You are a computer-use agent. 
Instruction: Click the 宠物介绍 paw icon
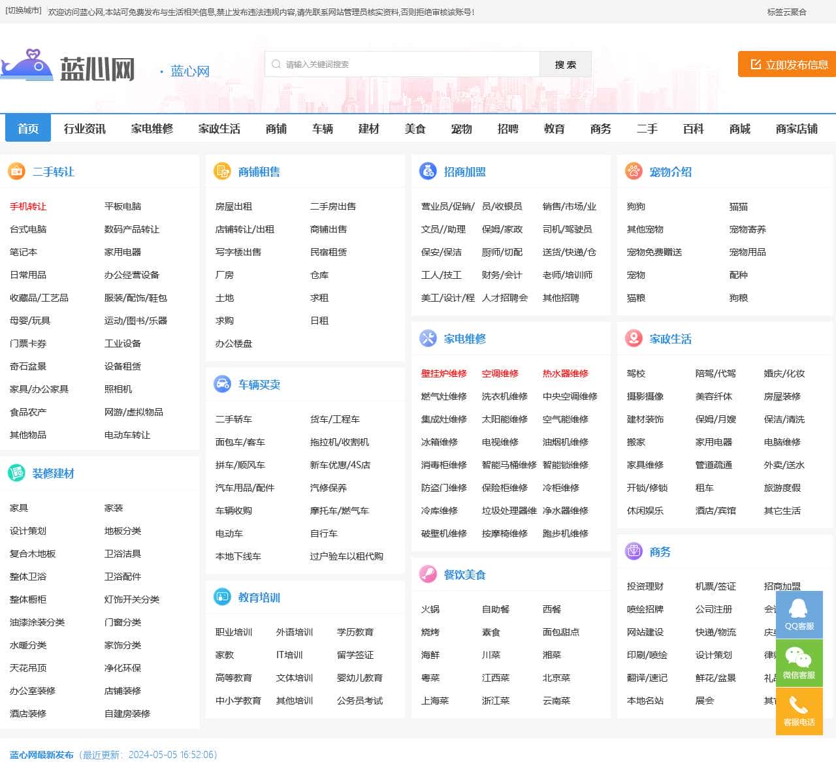(x=634, y=172)
